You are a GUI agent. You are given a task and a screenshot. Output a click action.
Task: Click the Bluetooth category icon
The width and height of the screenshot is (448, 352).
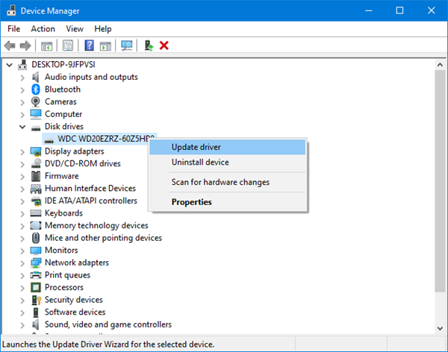click(36, 89)
